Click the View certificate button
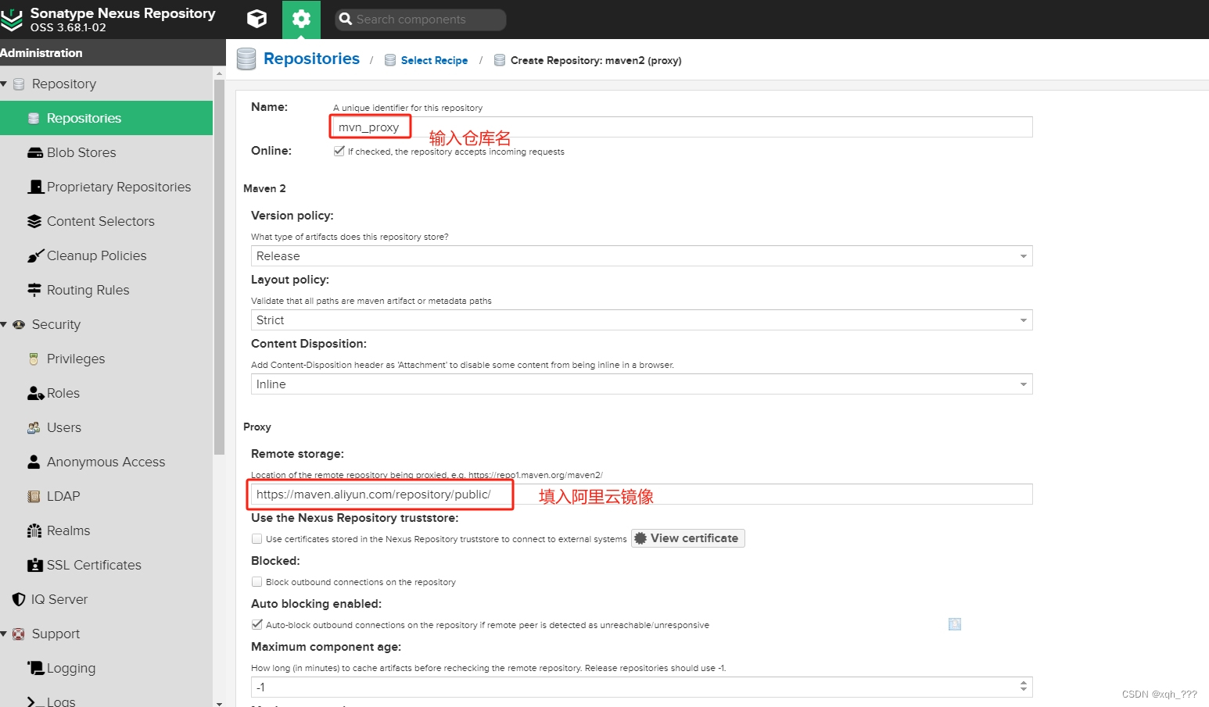This screenshot has height=707, width=1209. pos(687,538)
